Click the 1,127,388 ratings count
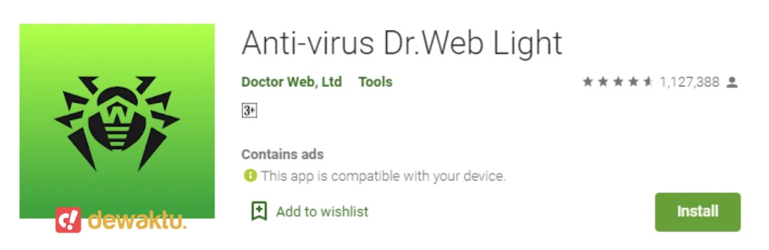This screenshot has width=769, height=250. click(x=689, y=82)
